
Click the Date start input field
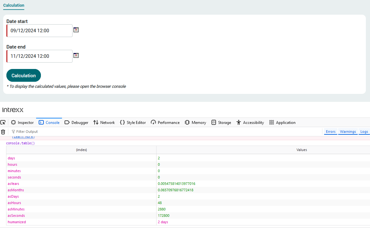point(39,31)
